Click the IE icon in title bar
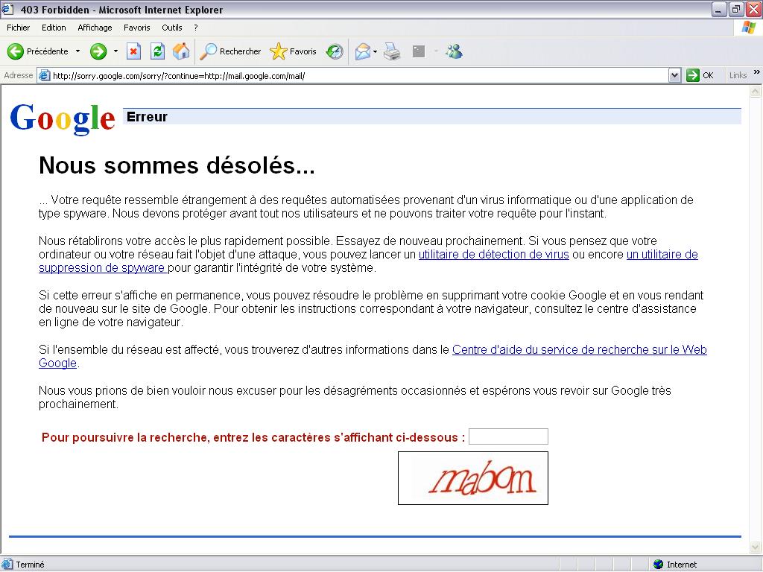 click(x=7, y=9)
